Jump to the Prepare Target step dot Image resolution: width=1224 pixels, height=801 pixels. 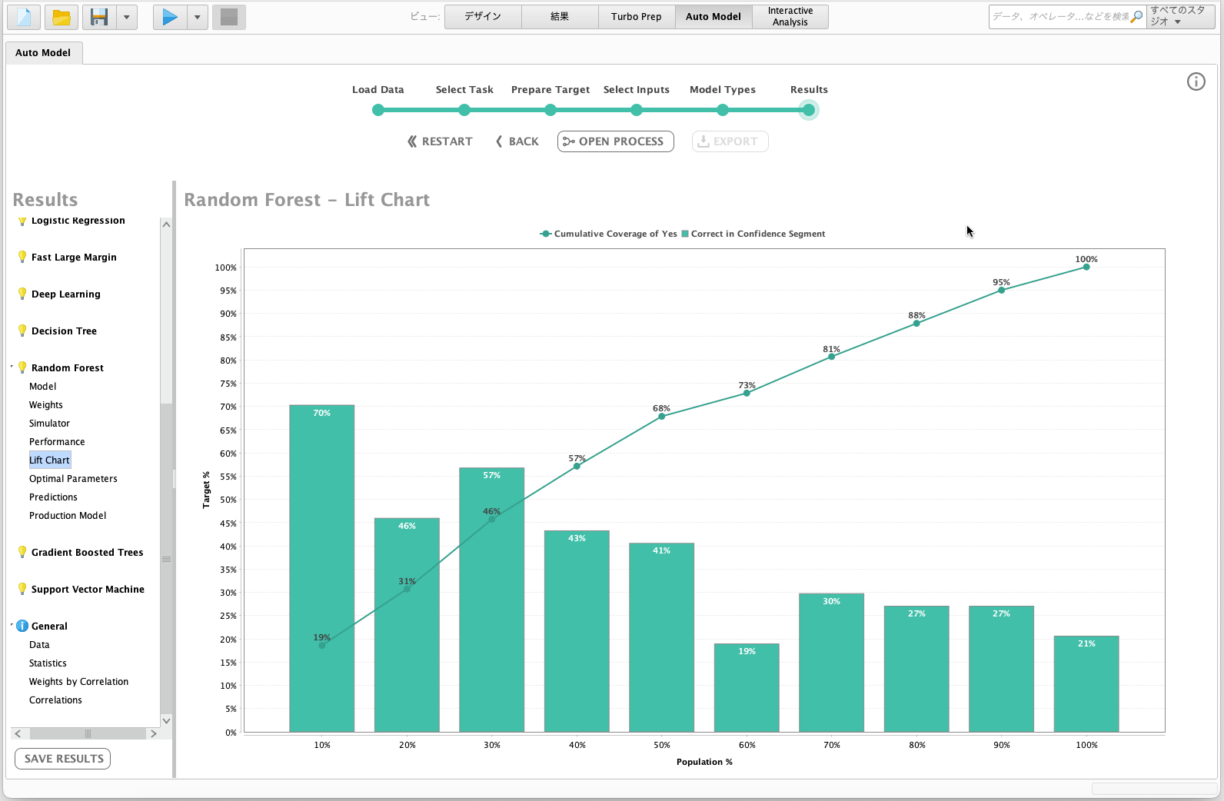550,110
